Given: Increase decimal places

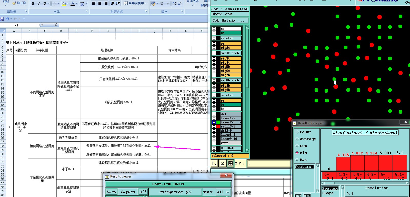Looking at the screenshot, I should [175, 4].
